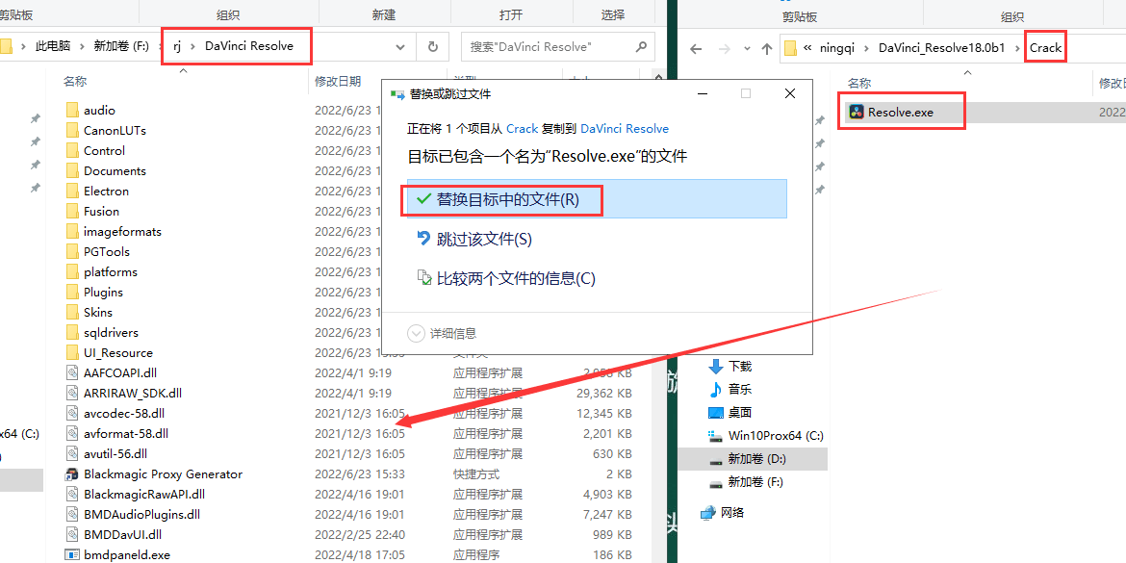1126x563 pixels.
Task: Select 新加卷 (D:) drive in the navigation pane
Action: pos(757,459)
